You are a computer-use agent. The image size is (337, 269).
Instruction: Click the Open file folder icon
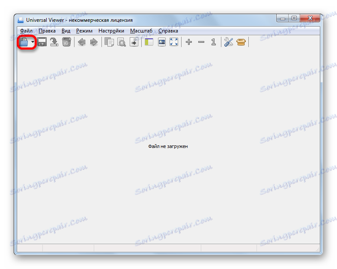[24, 42]
